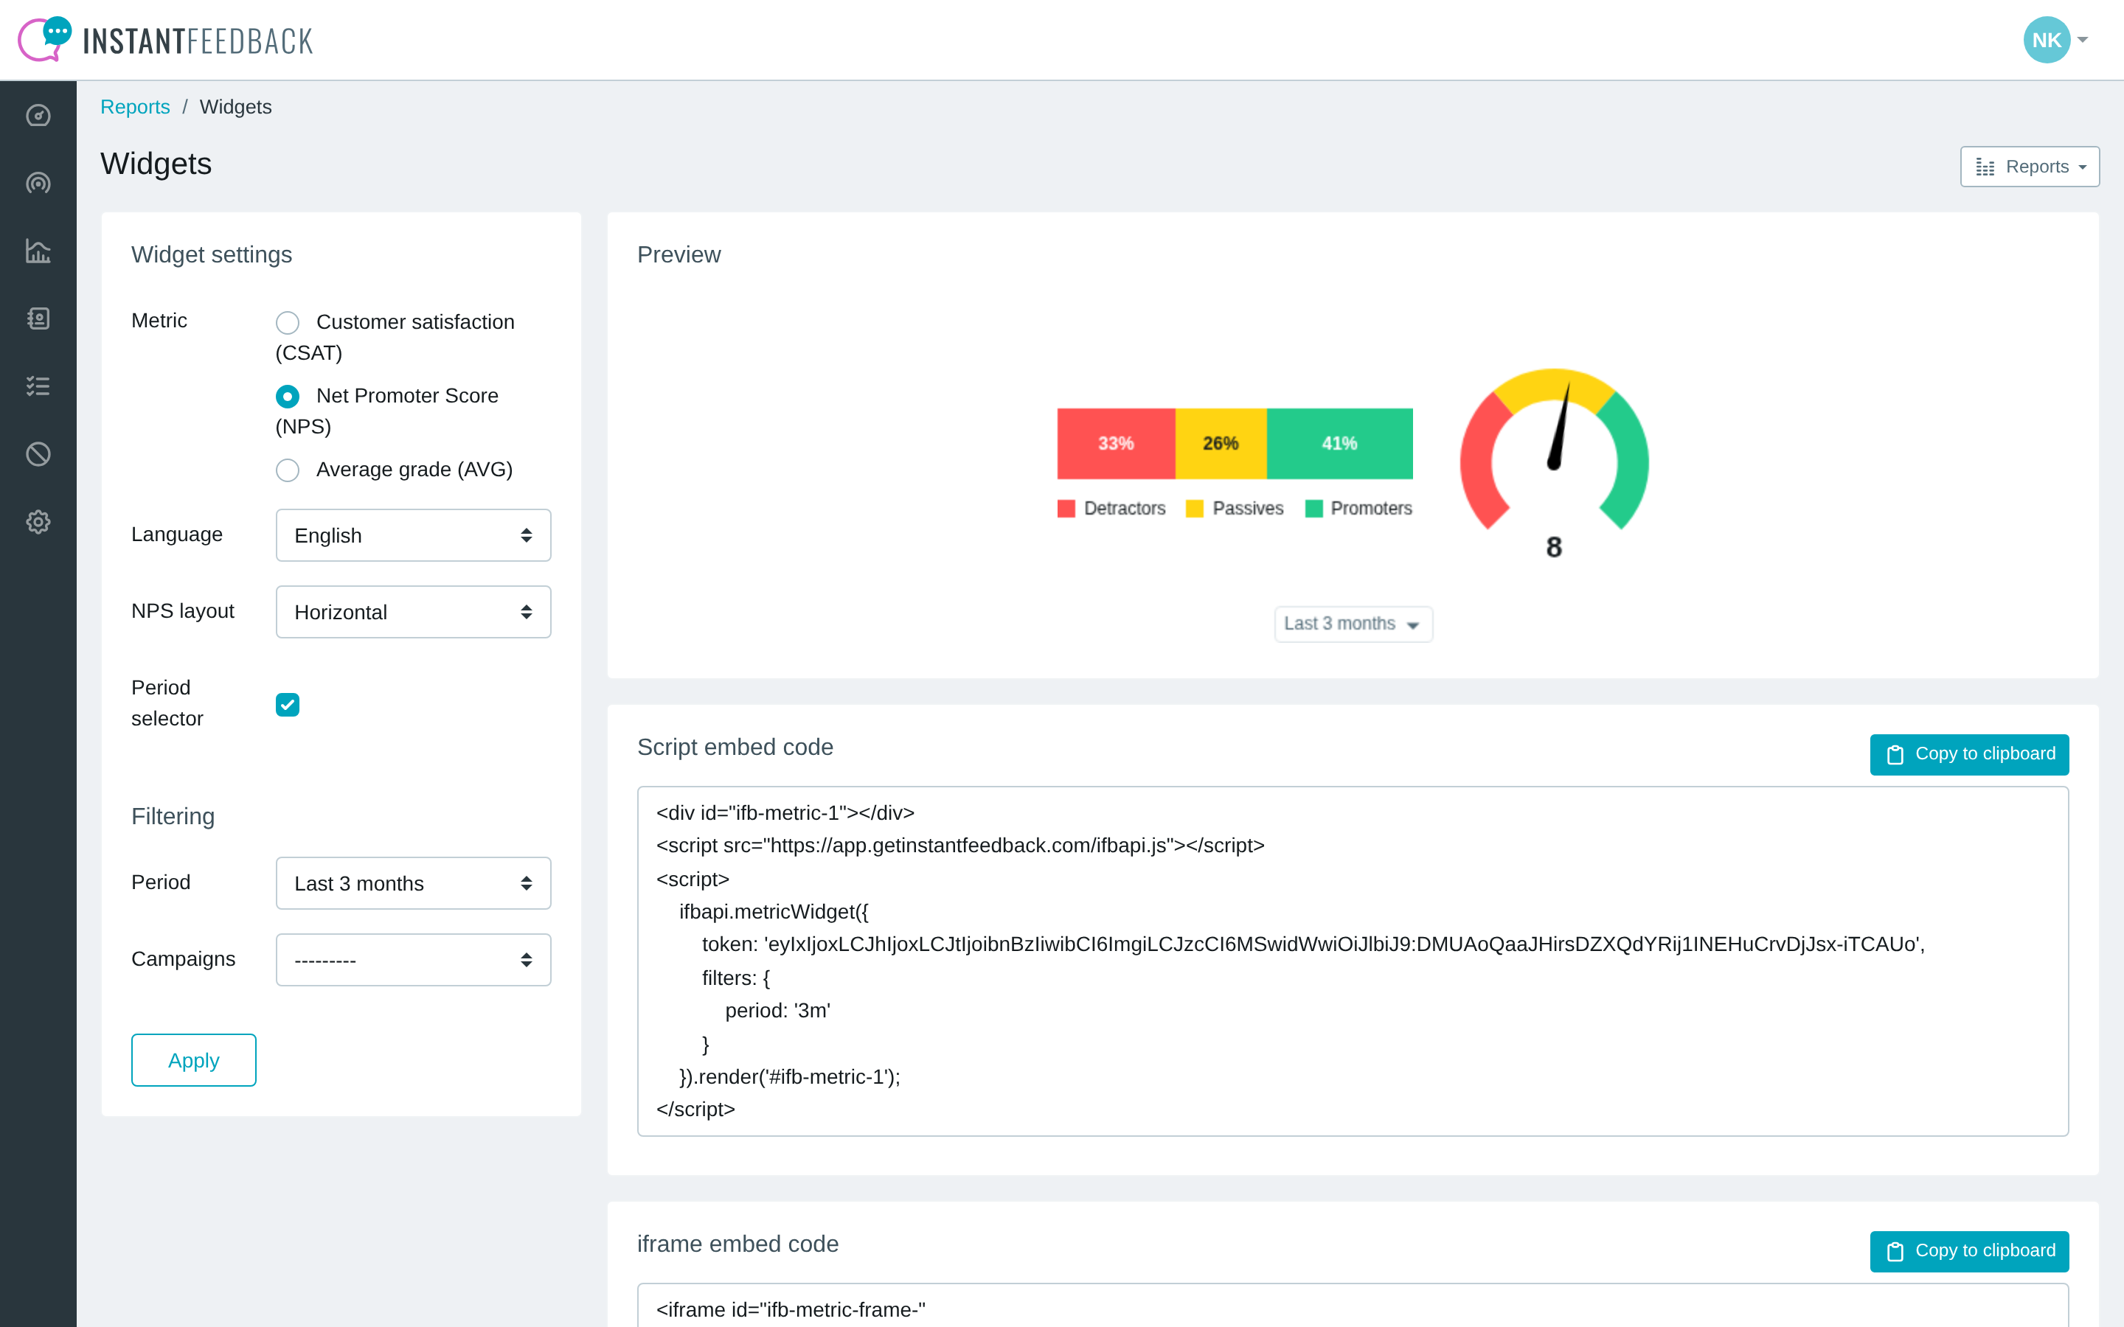Click the Widget settings heading
Image resolution: width=2124 pixels, height=1327 pixels.
[x=212, y=254]
